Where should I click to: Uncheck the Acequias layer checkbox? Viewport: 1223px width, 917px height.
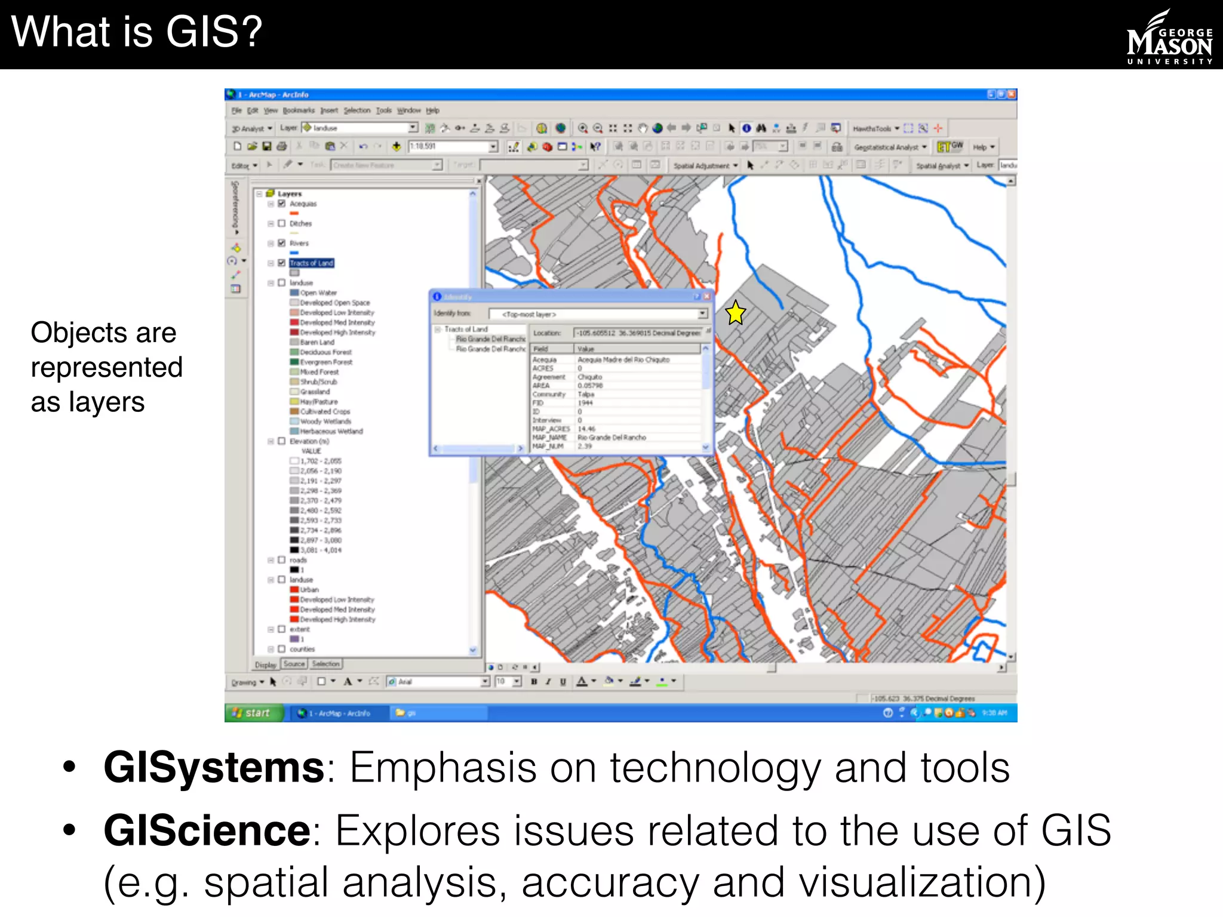pyautogui.click(x=282, y=204)
